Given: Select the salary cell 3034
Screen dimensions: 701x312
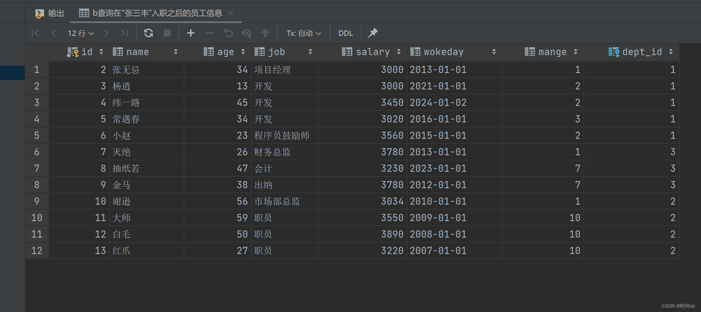Looking at the screenshot, I should click(363, 201).
